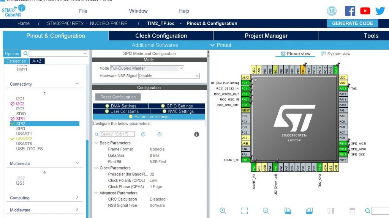389x218 pixels.
Task: Show parameter information icon
Action: click(196, 134)
